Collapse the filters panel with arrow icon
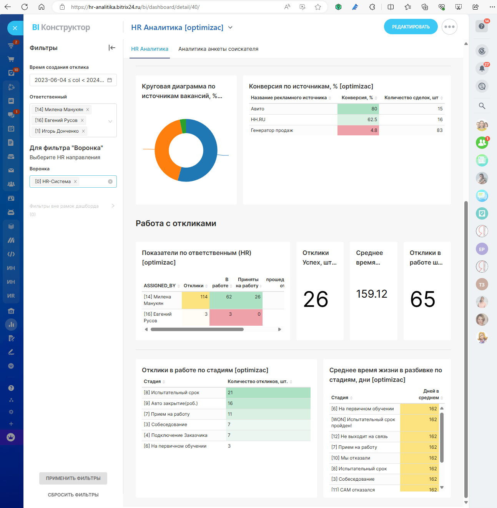Viewport: 497px width, 508px height. click(112, 48)
